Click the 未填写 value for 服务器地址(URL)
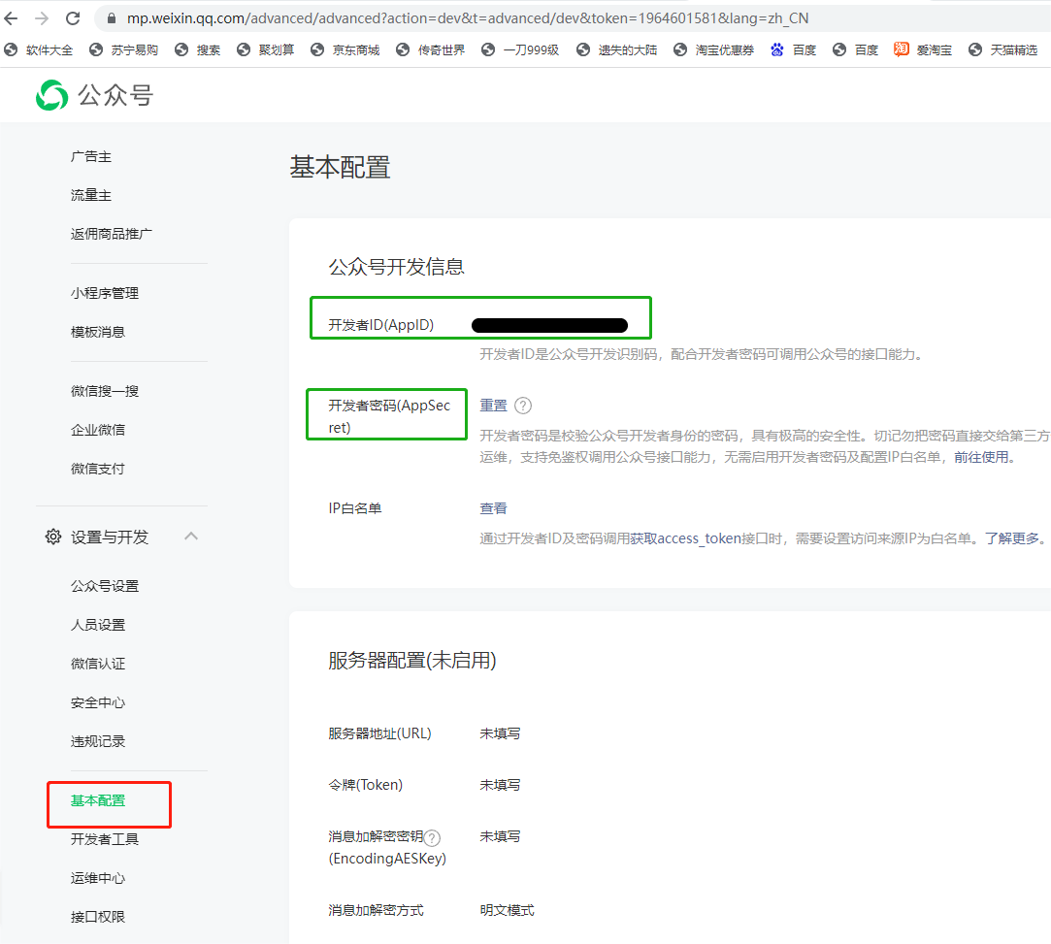This screenshot has width=1051, height=944. (500, 732)
